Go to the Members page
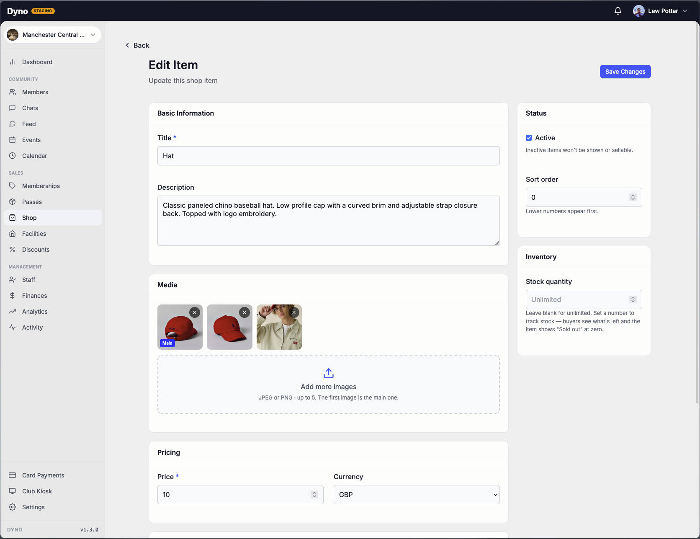Image resolution: width=700 pixels, height=539 pixels. tap(53, 92)
